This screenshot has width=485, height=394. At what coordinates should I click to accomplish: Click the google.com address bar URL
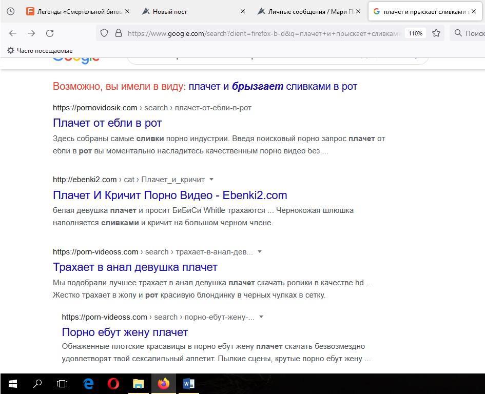pyautogui.click(x=263, y=33)
